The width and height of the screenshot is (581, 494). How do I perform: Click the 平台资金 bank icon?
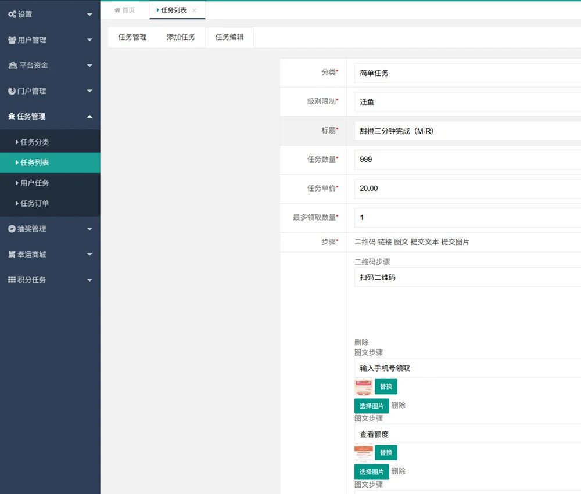tap(13, 65)
